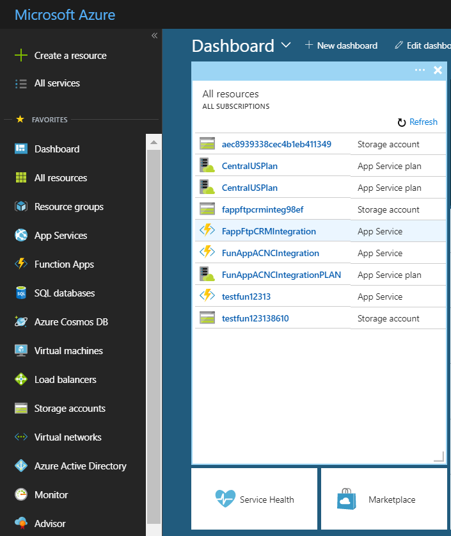Viewport: 451px width, 536px height.
Task: Click function icon beside FappFtpCRMIntegration
Action: [207, 231]
